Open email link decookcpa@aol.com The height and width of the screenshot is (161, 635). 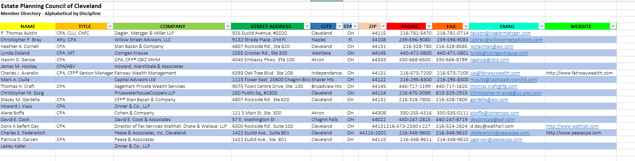(x=492, y=120)
